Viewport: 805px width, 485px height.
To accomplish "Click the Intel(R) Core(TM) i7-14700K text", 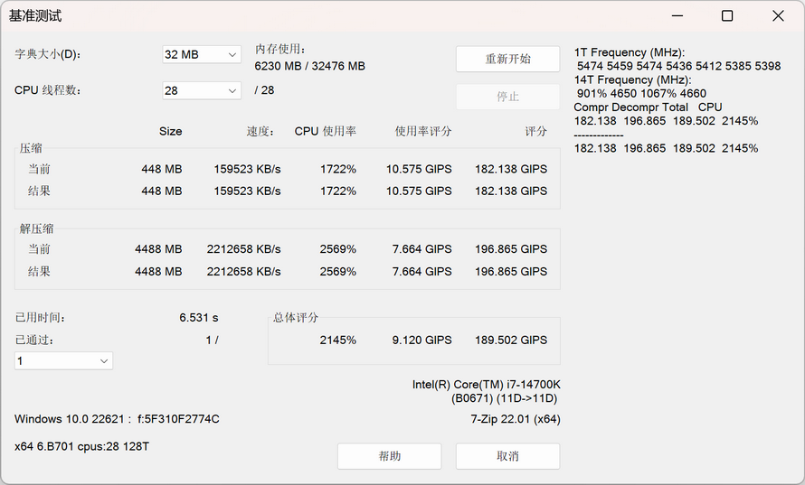I will (487, 385).
